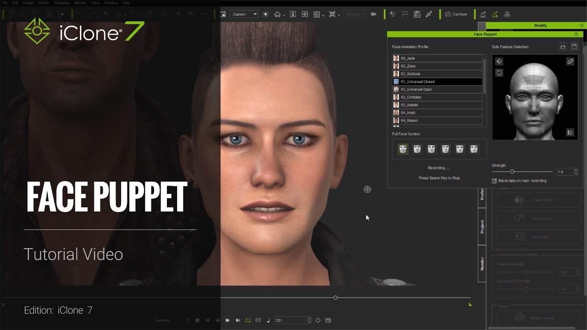
Task: Select the sixth Full Face Control preset
Action: [474, 149]
